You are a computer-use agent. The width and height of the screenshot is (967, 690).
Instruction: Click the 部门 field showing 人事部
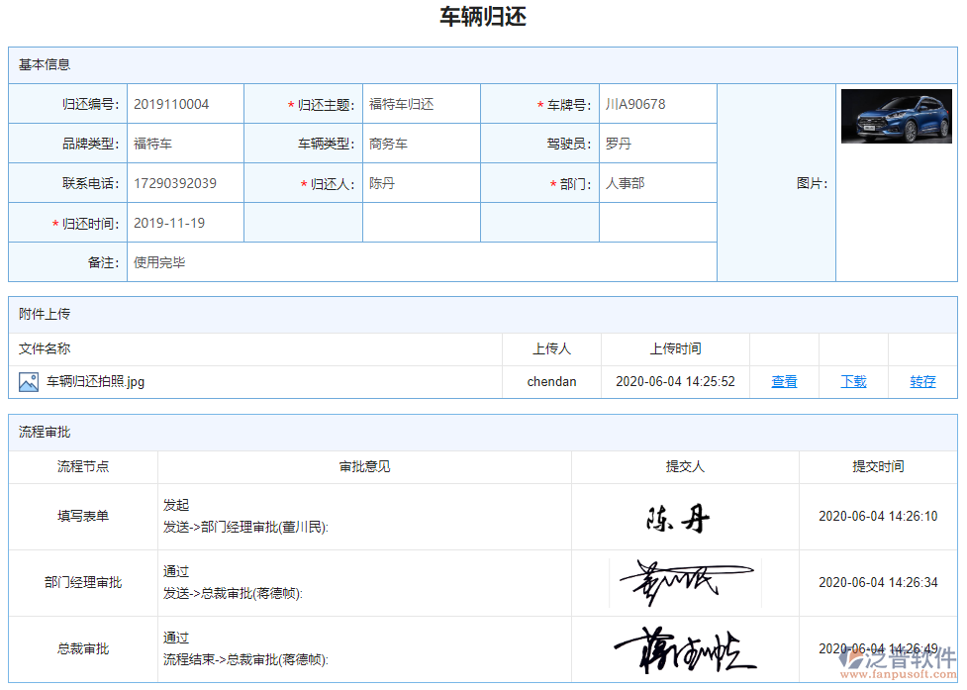pos(656,183)
